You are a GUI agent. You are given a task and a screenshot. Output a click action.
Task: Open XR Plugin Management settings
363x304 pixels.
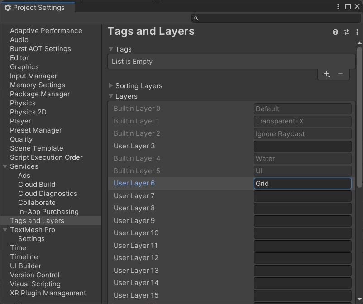[48, 293]
